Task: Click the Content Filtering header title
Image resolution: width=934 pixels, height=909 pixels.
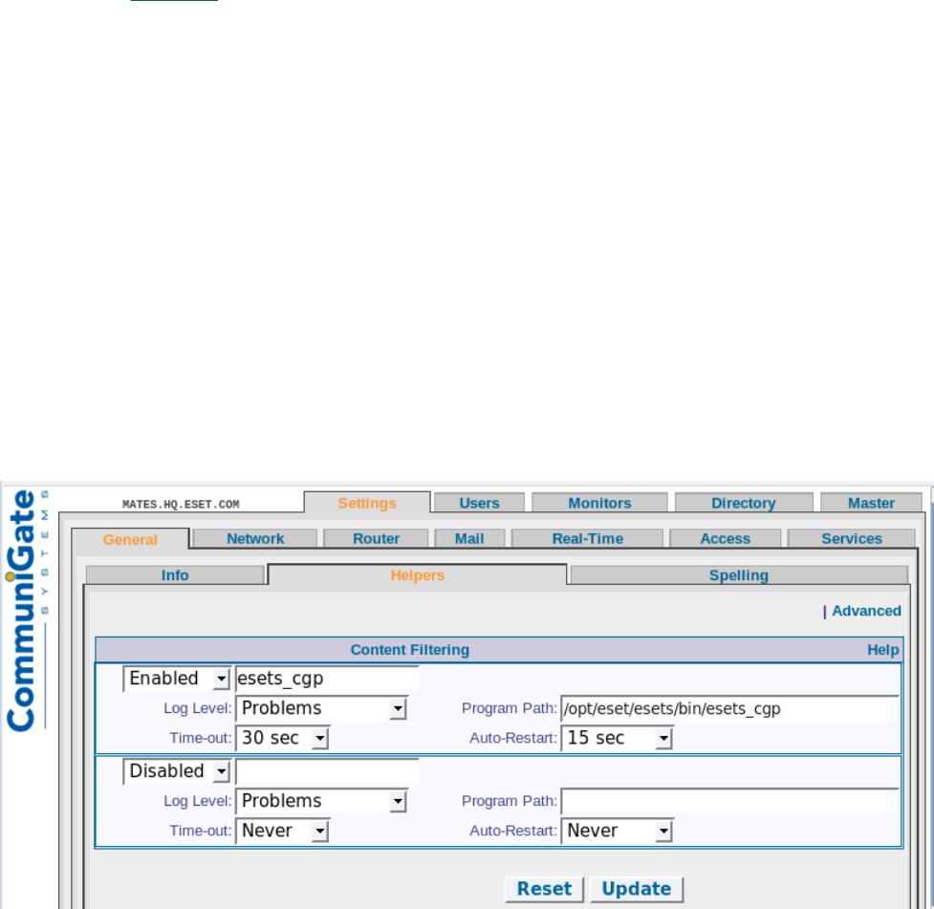Action: [x=409, y=649]
